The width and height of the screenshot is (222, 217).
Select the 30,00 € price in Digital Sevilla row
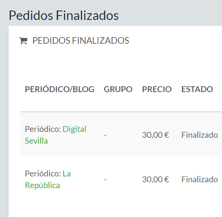point(156,135)
